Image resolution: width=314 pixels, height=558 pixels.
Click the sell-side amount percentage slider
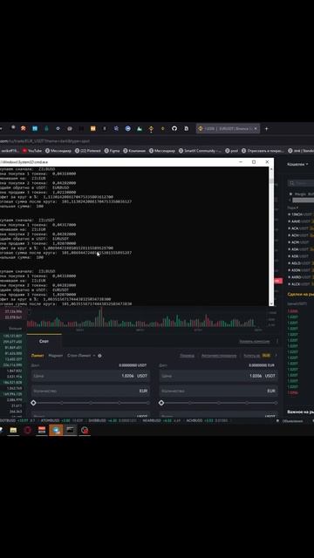(218, 403)
